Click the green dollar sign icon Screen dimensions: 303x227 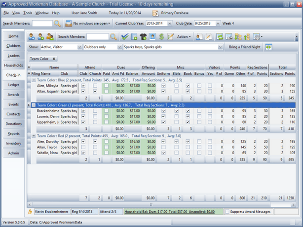pos(161,36)
